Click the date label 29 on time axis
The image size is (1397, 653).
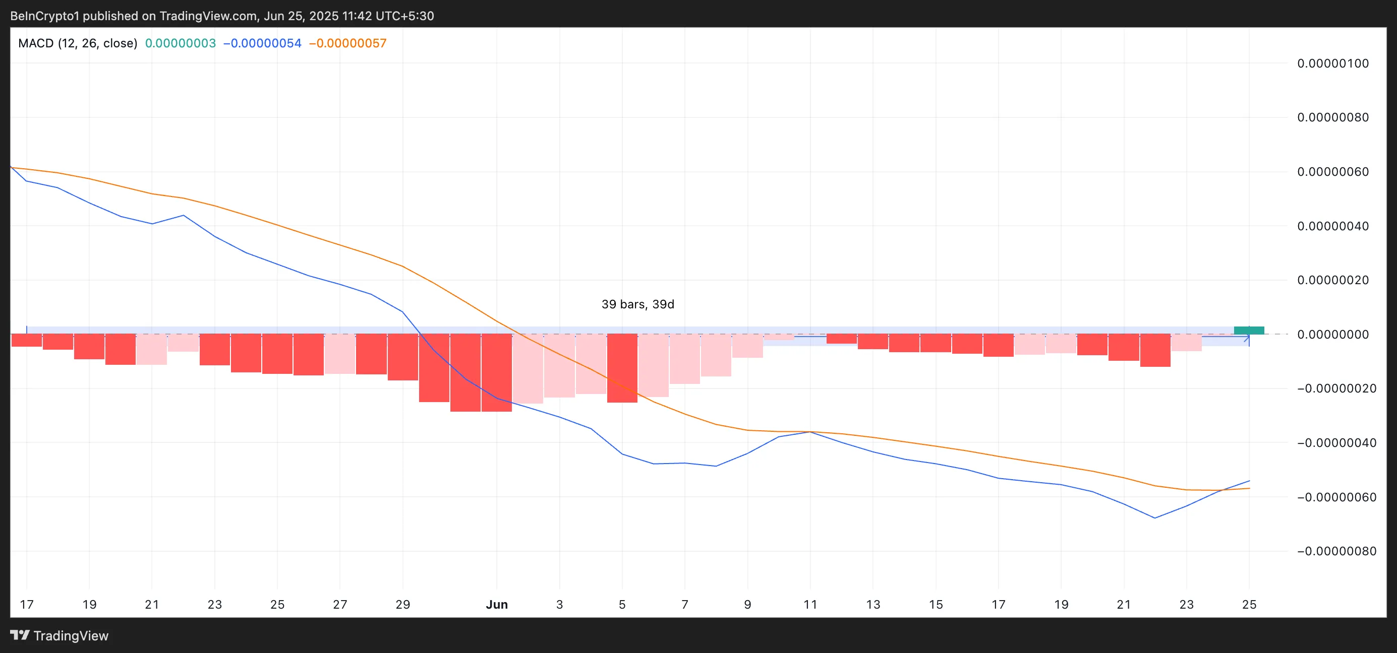[402, 604]
